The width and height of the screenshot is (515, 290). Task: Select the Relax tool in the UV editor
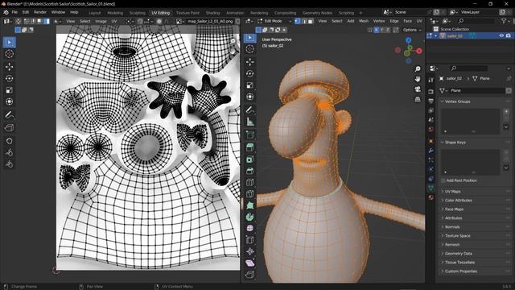pos(9,152)
